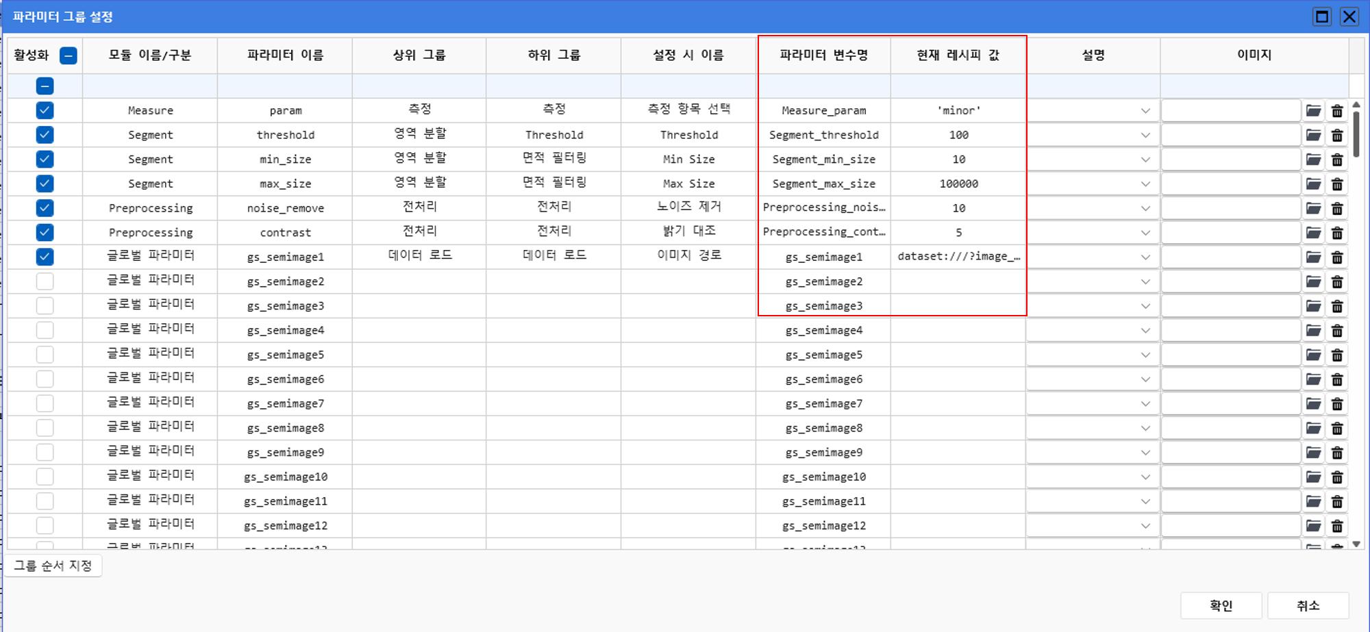The height and width of the screenshot is (632, 1370).
Task: Open 설명 dropdown for gs_semimage4 row
Action: click(x=1145, y=331)
